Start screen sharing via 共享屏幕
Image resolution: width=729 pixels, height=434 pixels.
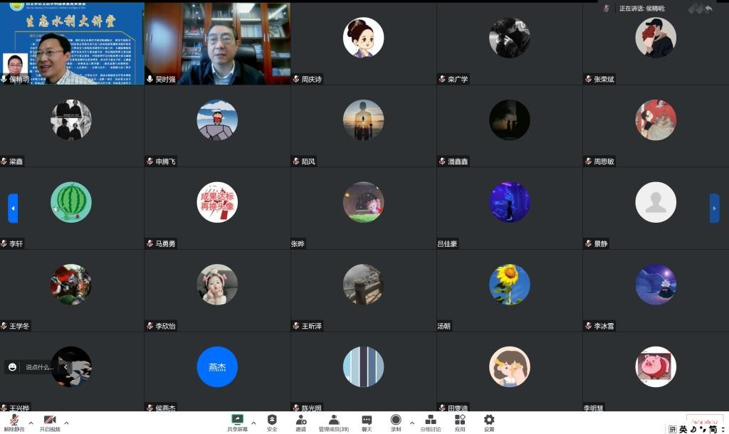click(x=238, y=422)
